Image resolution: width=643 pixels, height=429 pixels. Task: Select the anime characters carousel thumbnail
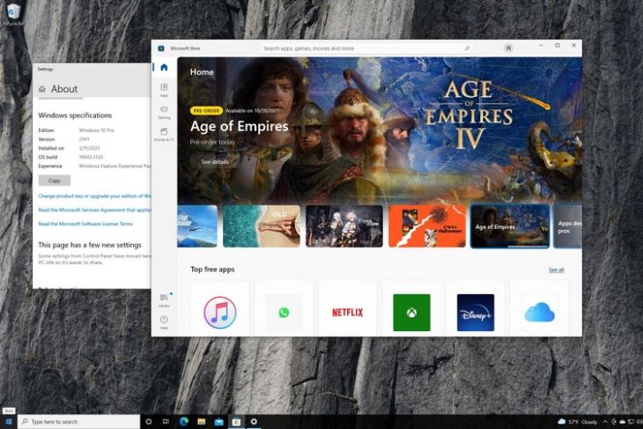click(344, 226)
